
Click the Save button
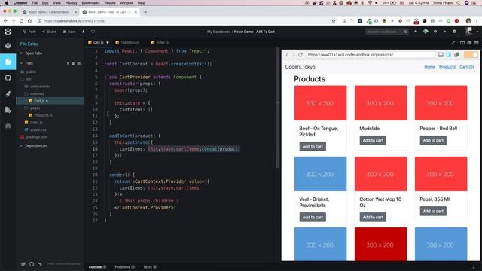coord(69,32)
